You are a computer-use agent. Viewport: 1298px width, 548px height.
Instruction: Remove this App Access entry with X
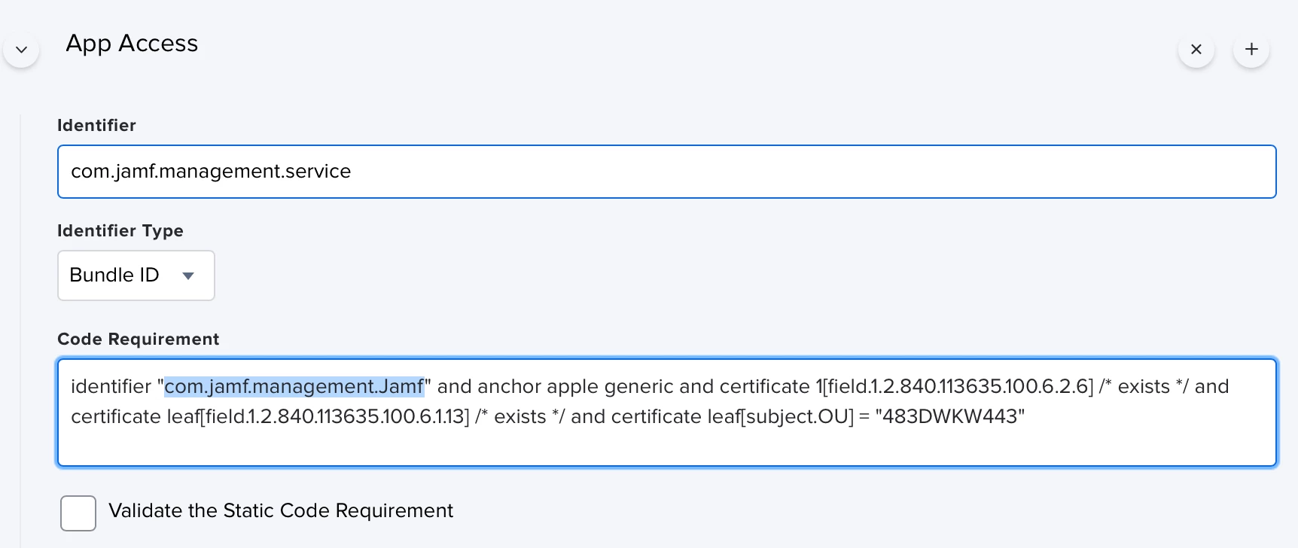click(x=1196, y=50)
